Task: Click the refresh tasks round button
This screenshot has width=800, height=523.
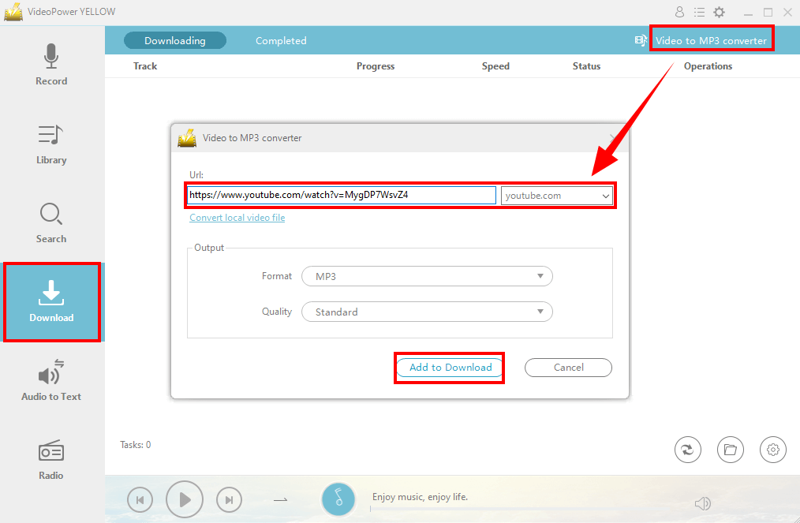Action: click(x=688, y=450)
